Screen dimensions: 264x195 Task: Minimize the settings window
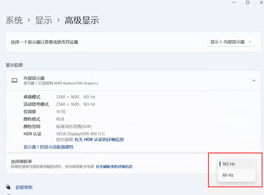click(234, 2)
